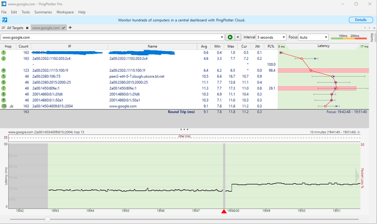Close the All Targets tab
The image size is (377, 224).
tap(27, 28)
